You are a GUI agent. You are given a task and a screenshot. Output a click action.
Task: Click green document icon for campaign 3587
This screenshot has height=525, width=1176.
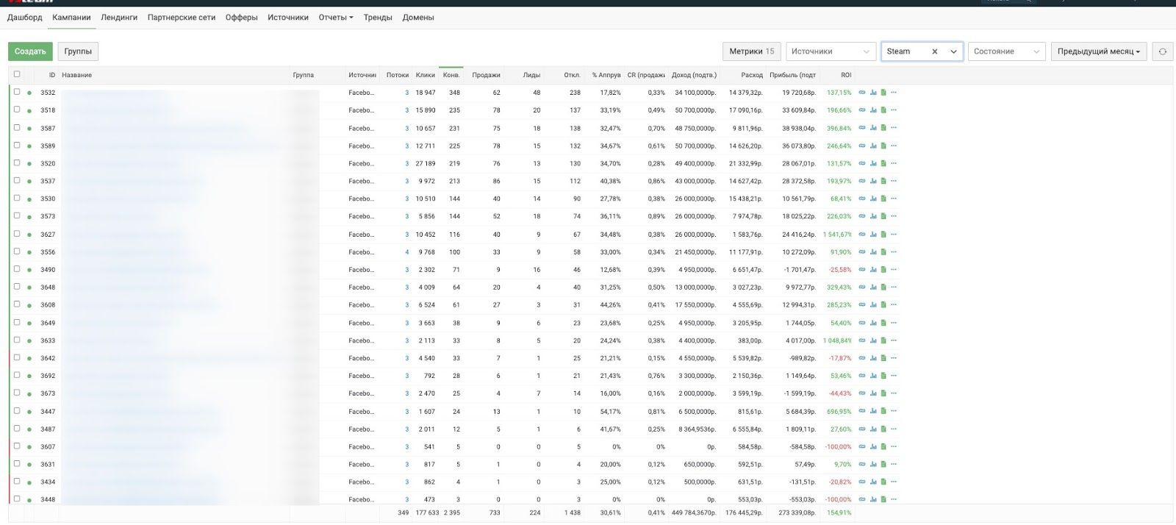[883, 128]
